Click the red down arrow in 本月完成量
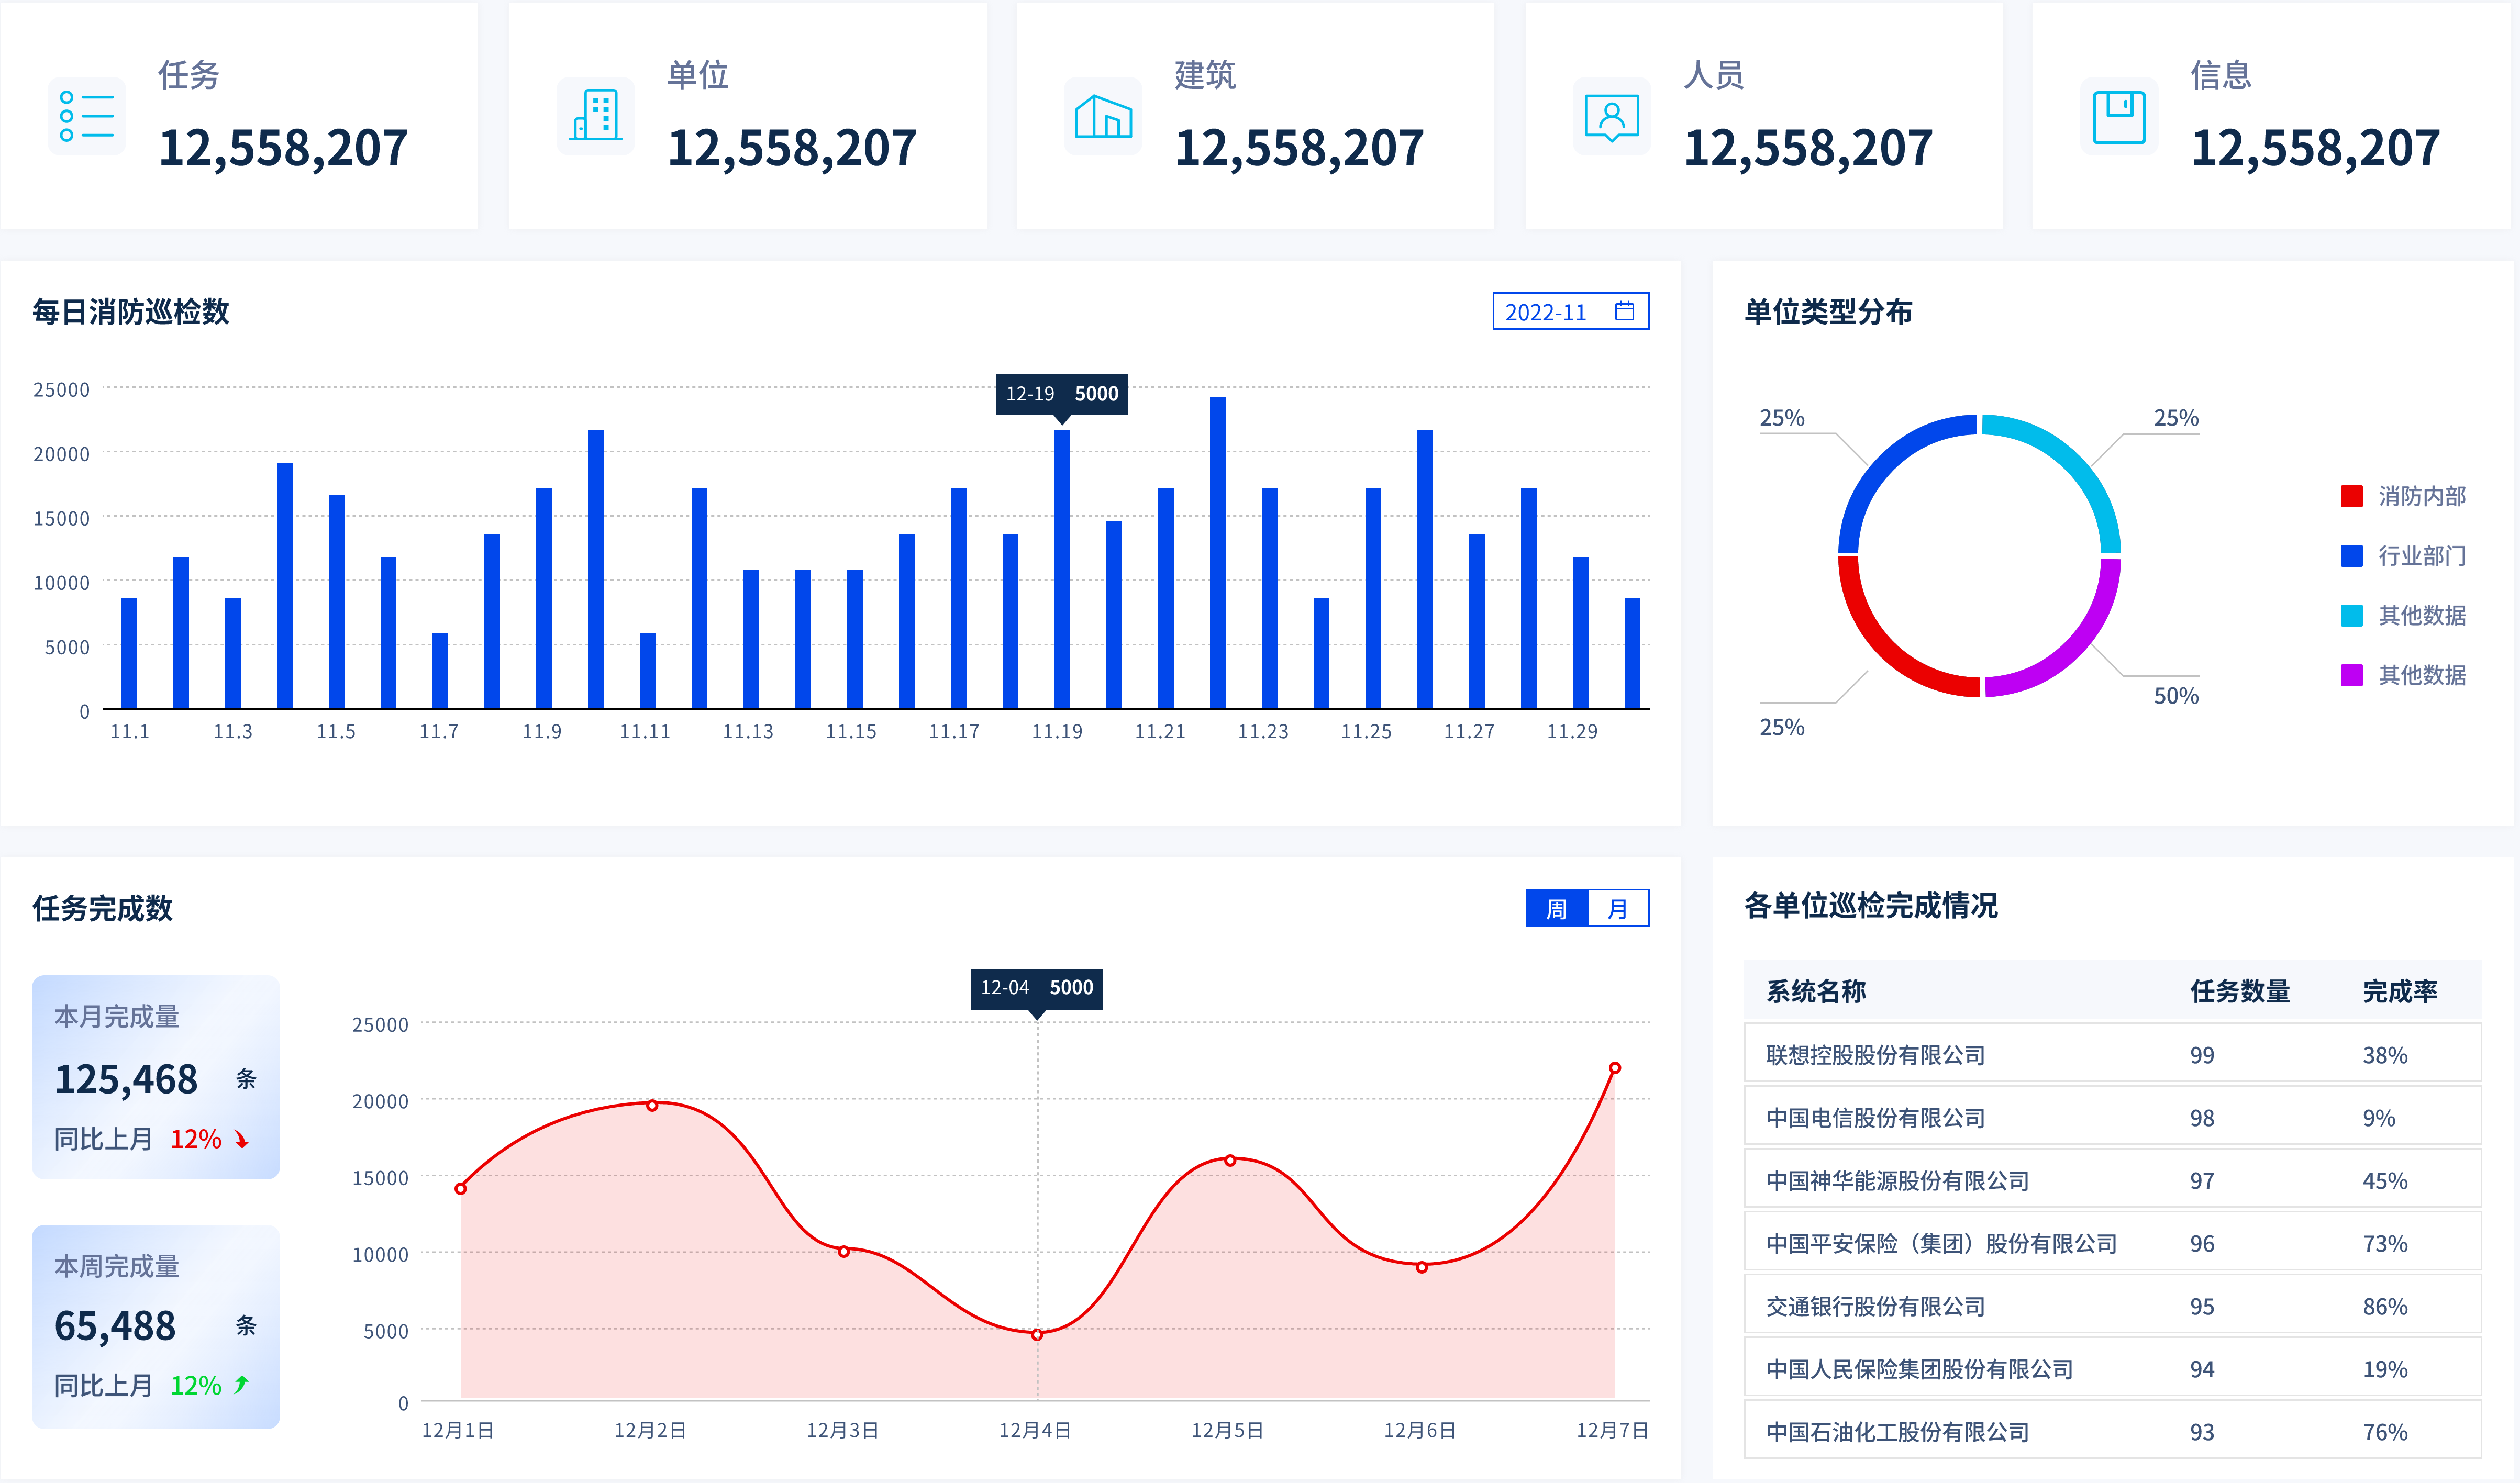Screen dimensions: 2520x1483 pos(241,1139)
